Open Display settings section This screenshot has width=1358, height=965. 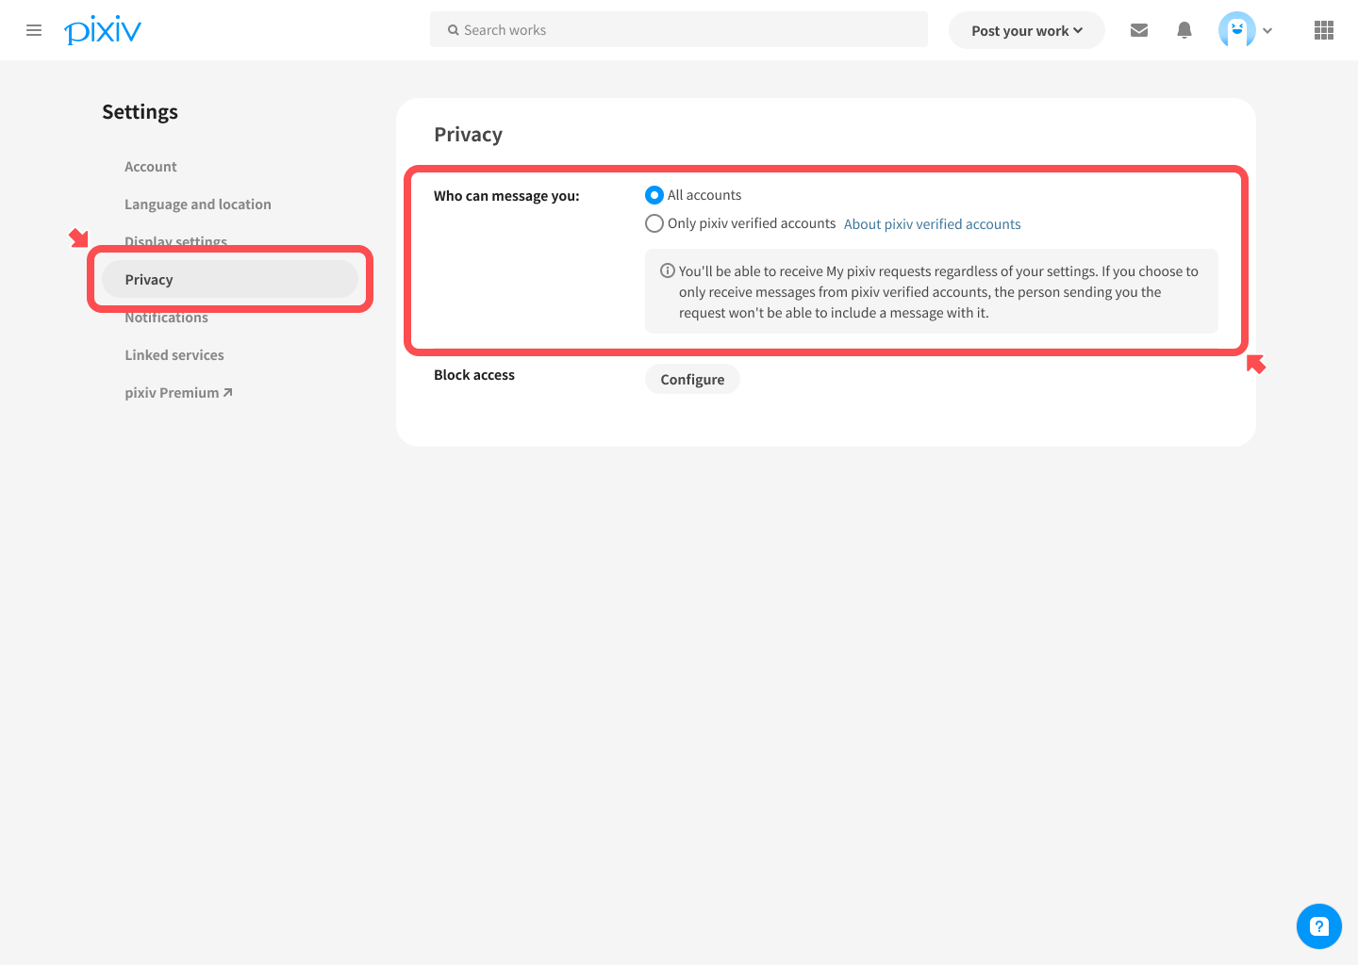tap(175, 241)
